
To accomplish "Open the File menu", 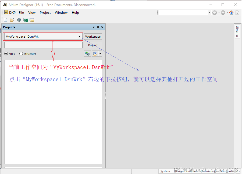I will [x=21, y=13].
